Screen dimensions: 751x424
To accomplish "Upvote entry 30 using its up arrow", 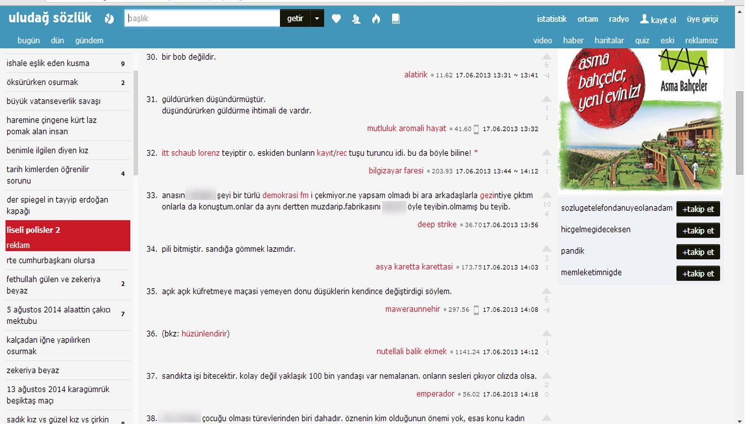I will tap(546, 56).
